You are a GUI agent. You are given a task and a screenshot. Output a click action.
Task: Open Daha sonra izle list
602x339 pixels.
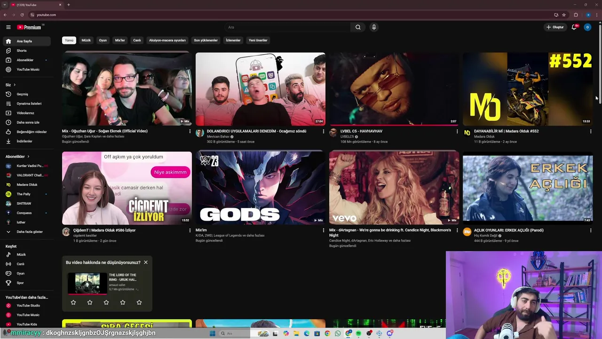[26, 122]
